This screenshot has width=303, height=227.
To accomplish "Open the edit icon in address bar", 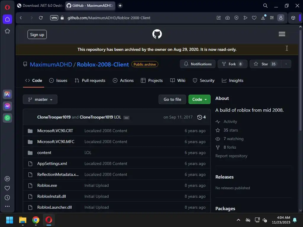I will 219,18.
